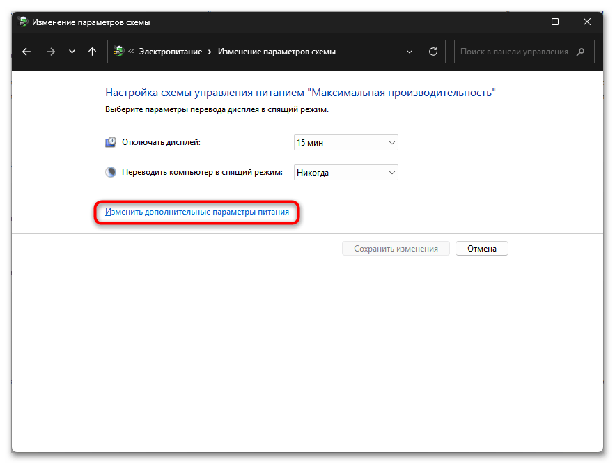Open the Электропитание breadcrumb
This screenshot has width=615, height=464.
coord(170,52)
